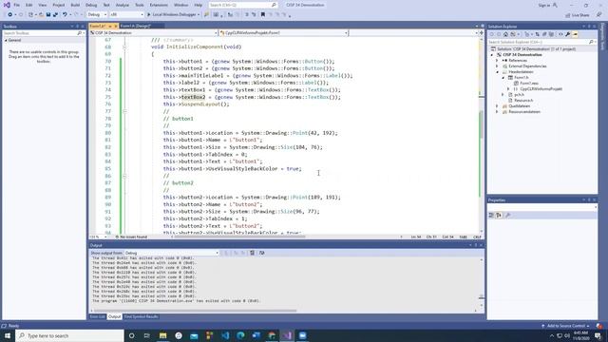Viewport: 608px width, 342px height.
Task: Click the Cortana circle icon on taskbar
Action: [131, 335]
